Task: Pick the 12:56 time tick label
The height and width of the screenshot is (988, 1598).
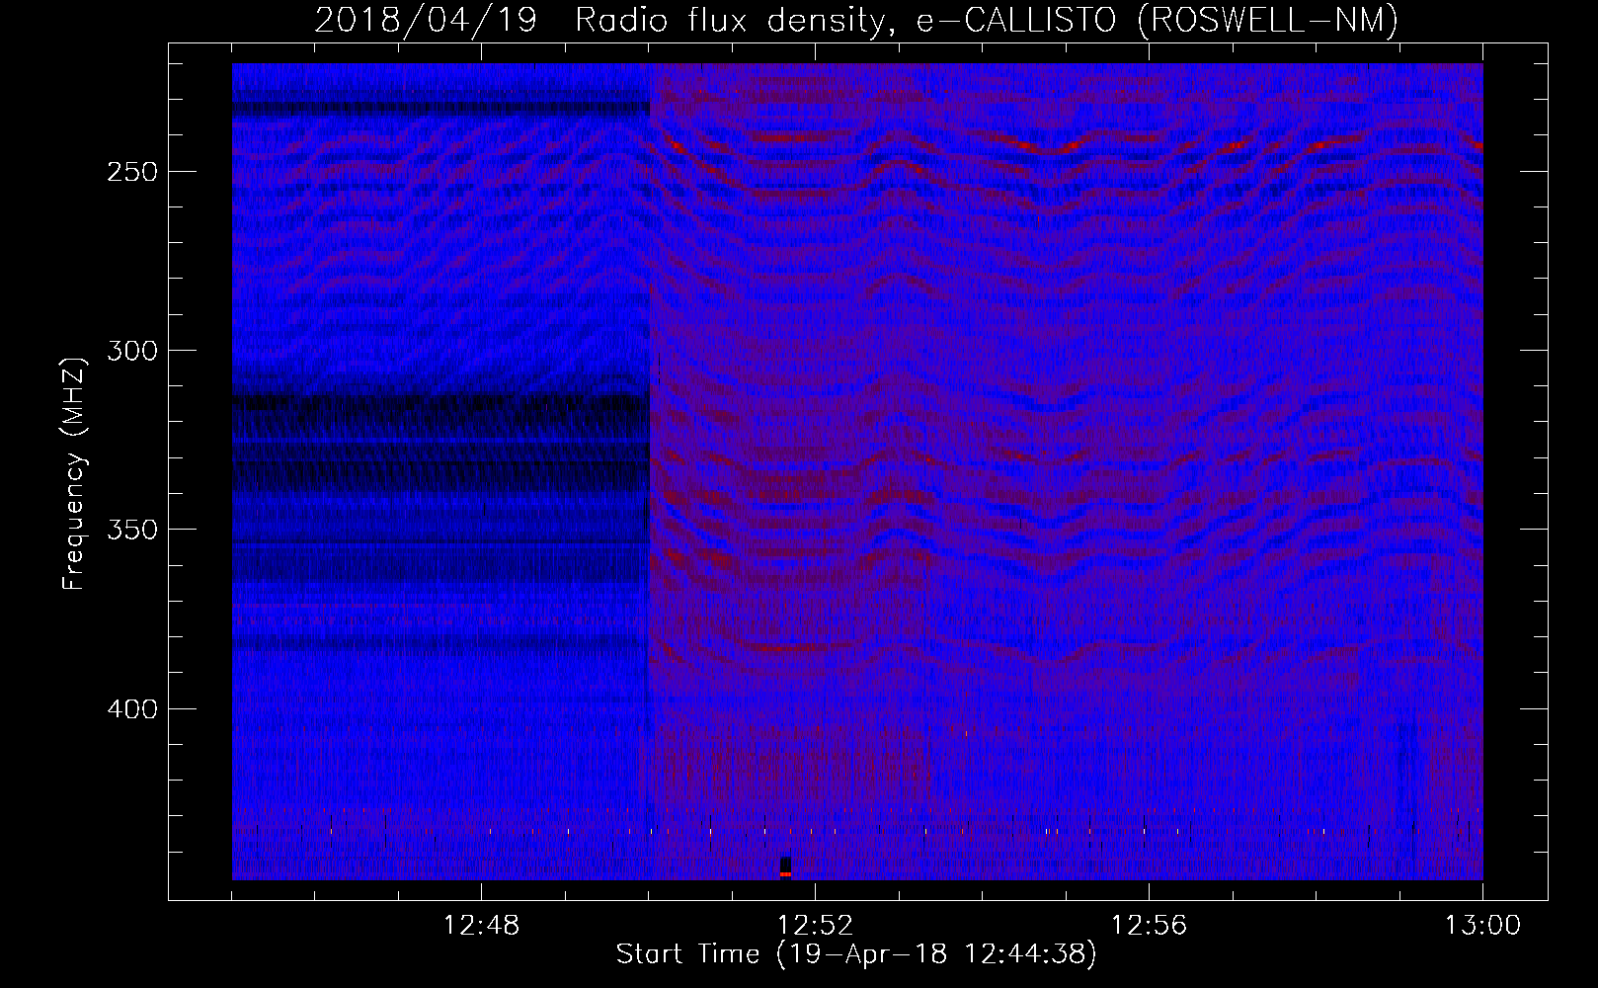Action: click(x=1149, y=926)
